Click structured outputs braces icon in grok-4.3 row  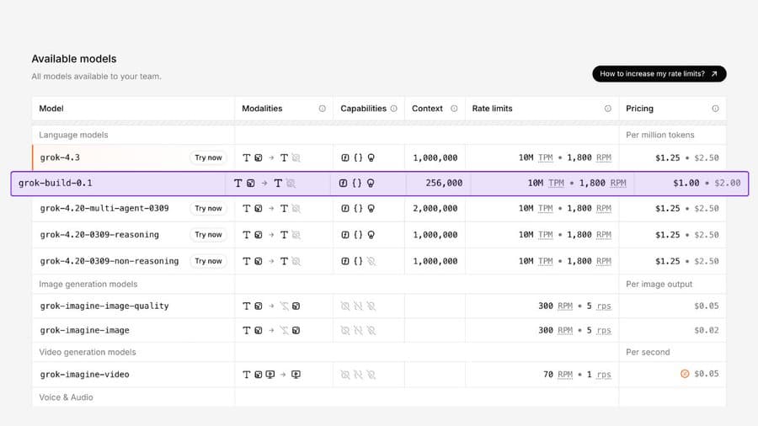pyautogui.click(x=358, y=158)
